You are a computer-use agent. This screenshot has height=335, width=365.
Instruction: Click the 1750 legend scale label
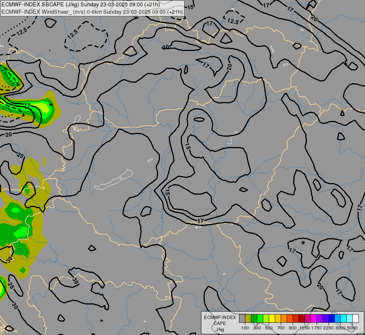317,328
